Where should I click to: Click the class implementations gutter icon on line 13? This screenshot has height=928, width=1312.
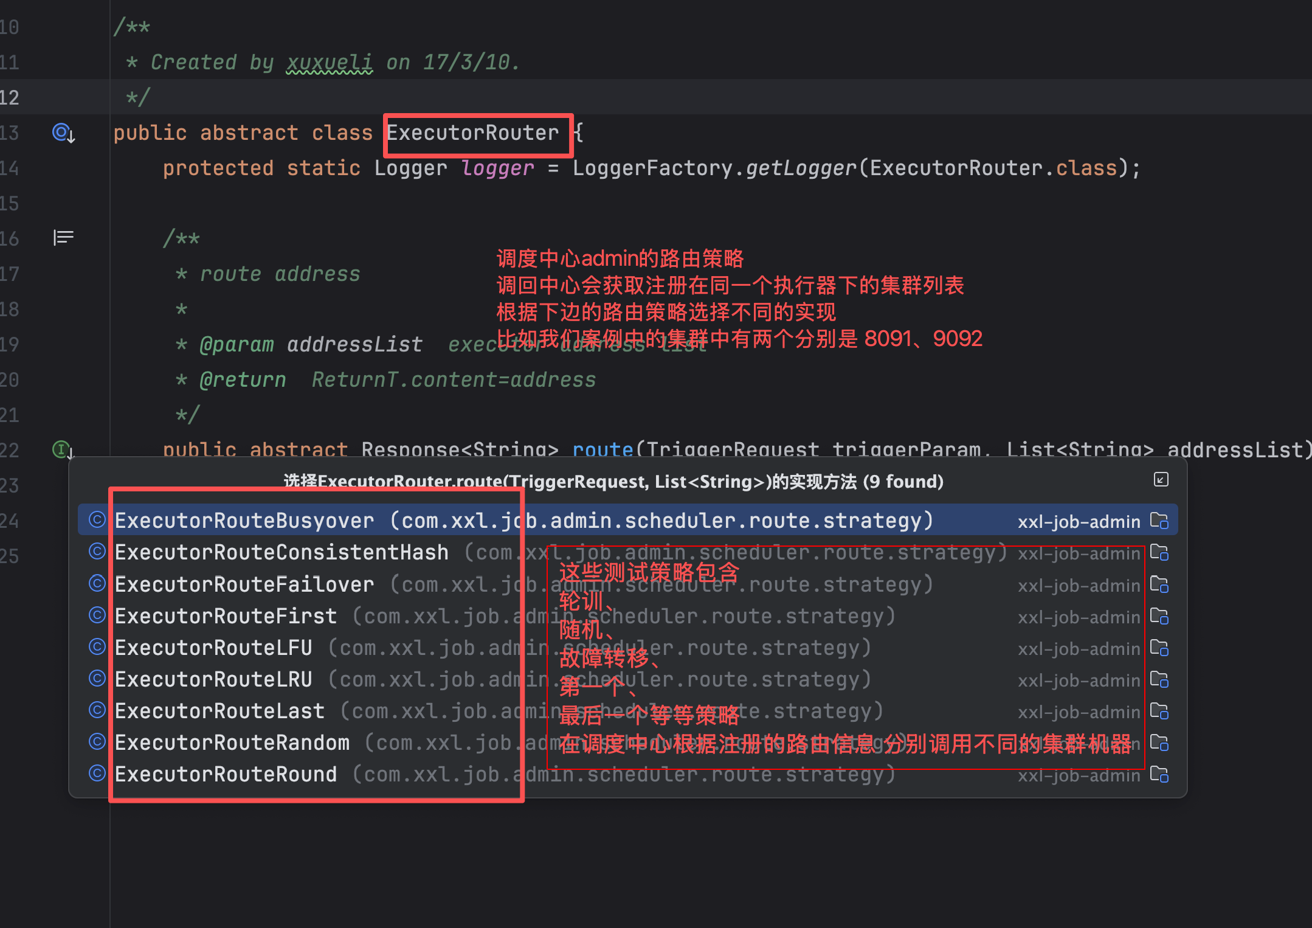pos(63,132)
